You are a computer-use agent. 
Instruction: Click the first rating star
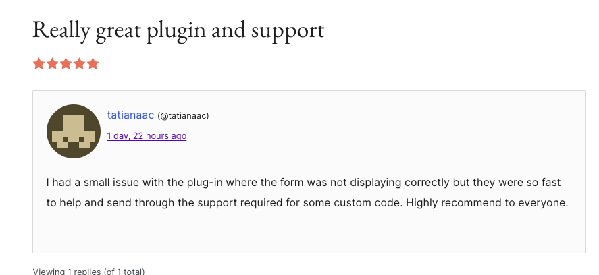38,64
